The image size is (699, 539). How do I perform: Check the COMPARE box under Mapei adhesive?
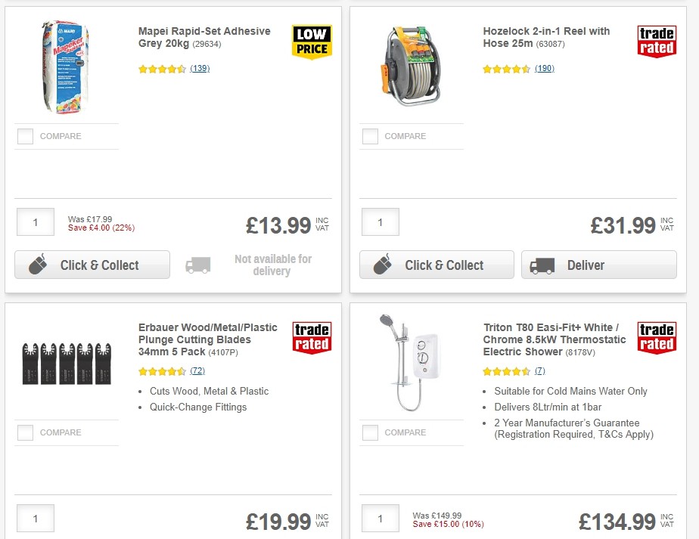click(25, 136)
